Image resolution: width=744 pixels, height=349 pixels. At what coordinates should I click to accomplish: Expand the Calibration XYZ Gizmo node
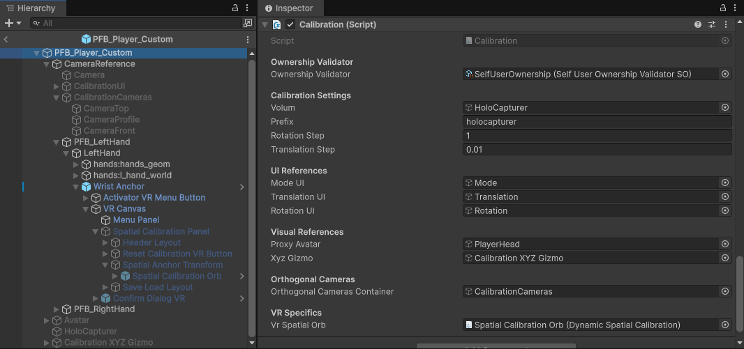coord(47,343)
